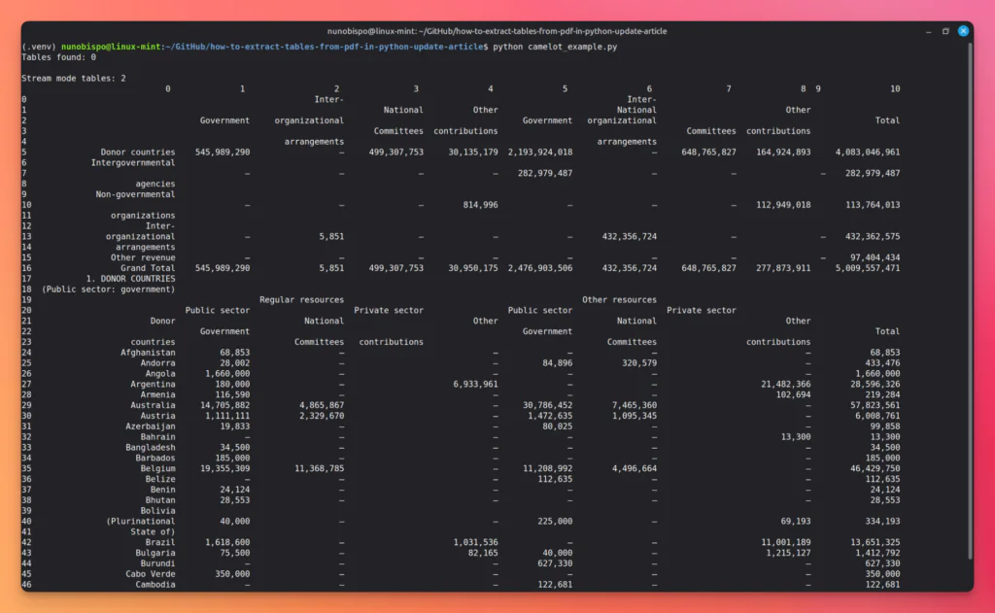
Task: Click the Afghanistan row label
Action: tap(148, 353)
